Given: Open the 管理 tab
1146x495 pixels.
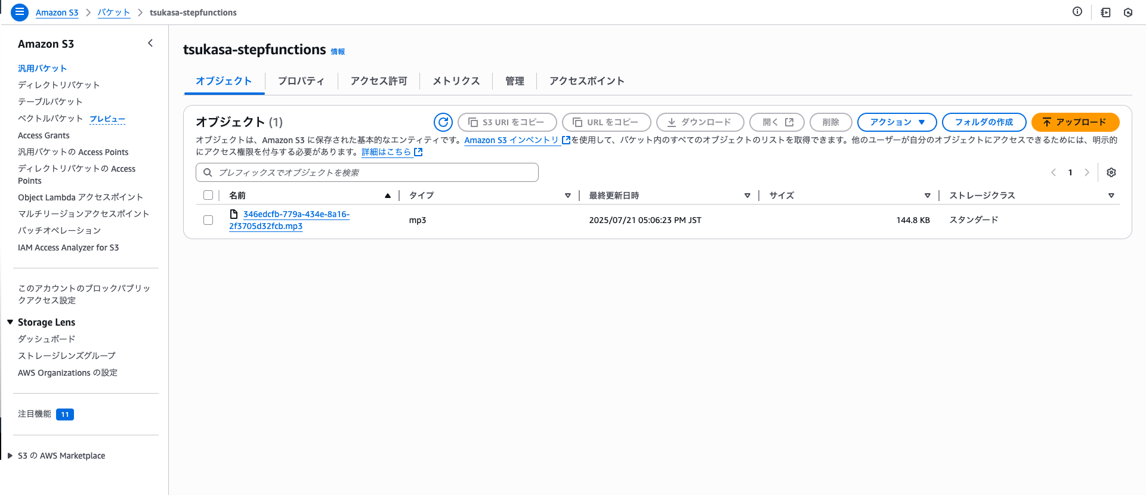Looking at the screenshot, I should (x=515, y=81).
